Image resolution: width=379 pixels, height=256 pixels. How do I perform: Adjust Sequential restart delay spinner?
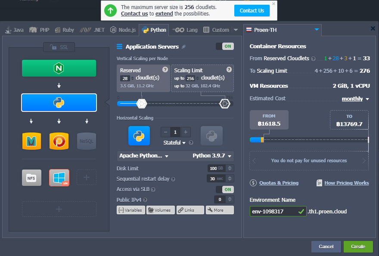click(x=230, y=179)
